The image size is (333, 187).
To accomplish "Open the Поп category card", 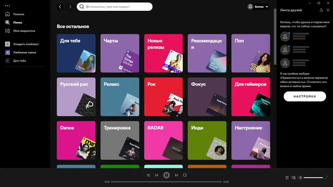I will pyautogui.click(x=251, y=53).
